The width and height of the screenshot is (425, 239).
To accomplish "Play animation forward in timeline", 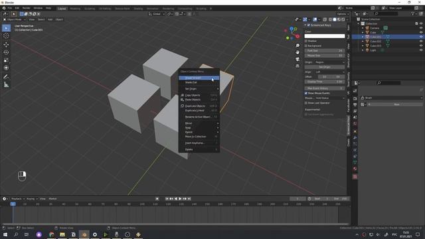I will pos(180,199).
